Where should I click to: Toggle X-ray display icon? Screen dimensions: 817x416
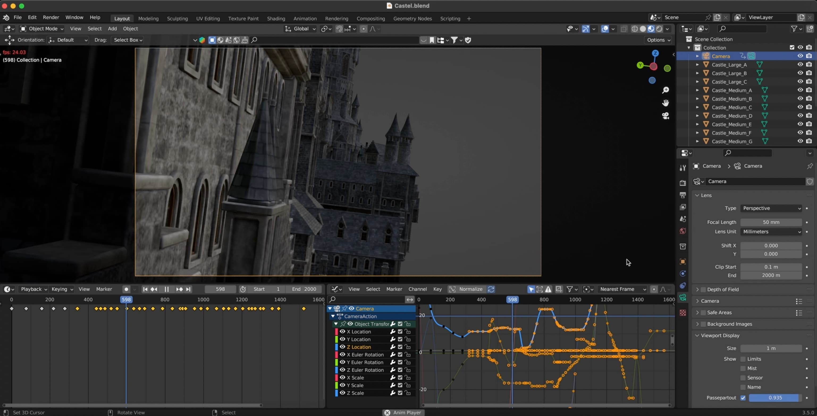(624, 29)
